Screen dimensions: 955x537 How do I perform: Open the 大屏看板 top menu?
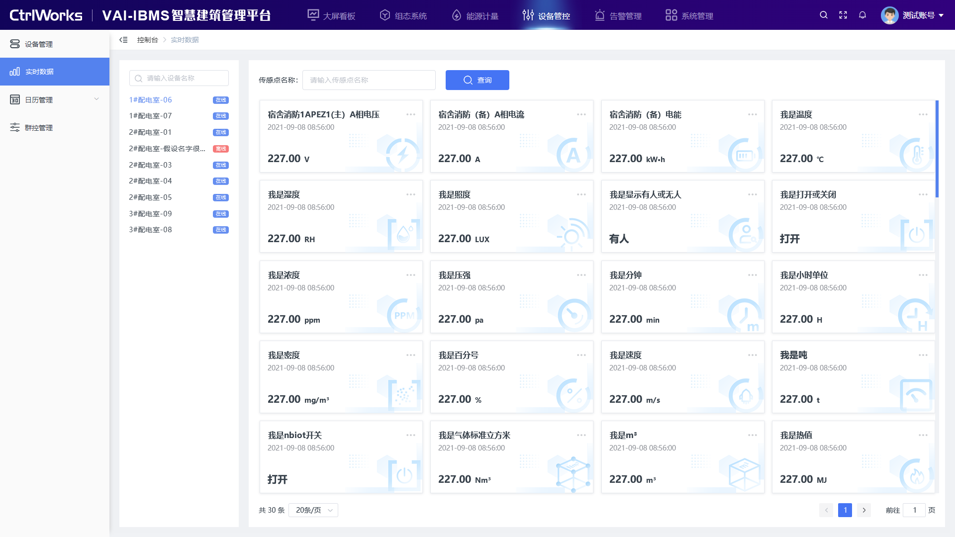point(331,15)
